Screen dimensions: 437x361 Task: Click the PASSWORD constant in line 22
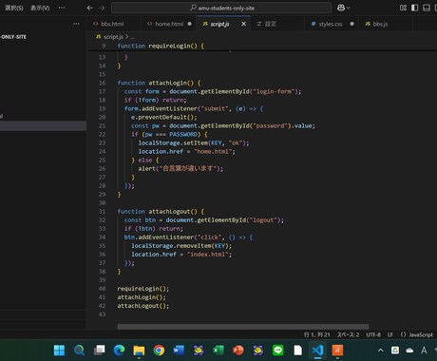[x=183, y=134]
